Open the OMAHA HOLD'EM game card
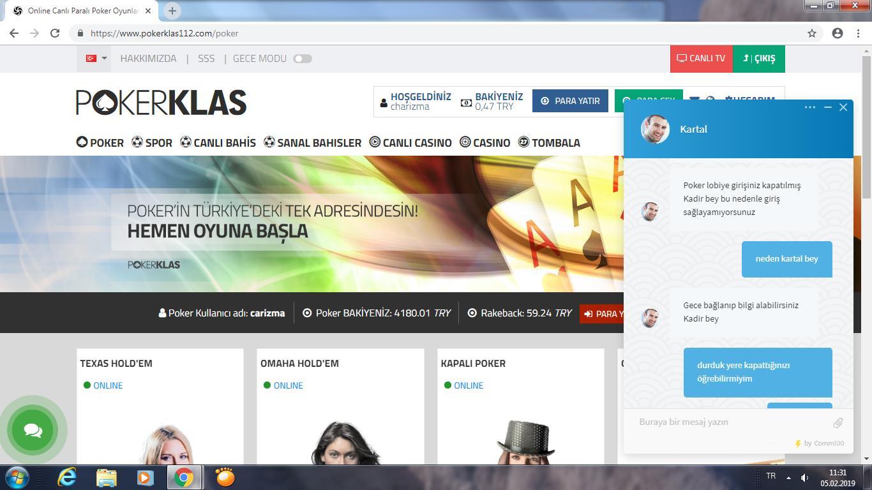This screenshot has width=872, height=490. coord(340,406)
